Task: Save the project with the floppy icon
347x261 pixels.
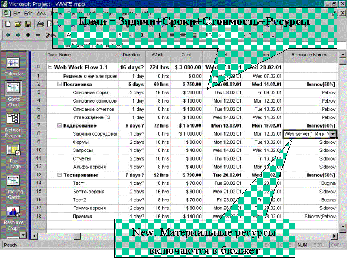Action: click(28, 24)
